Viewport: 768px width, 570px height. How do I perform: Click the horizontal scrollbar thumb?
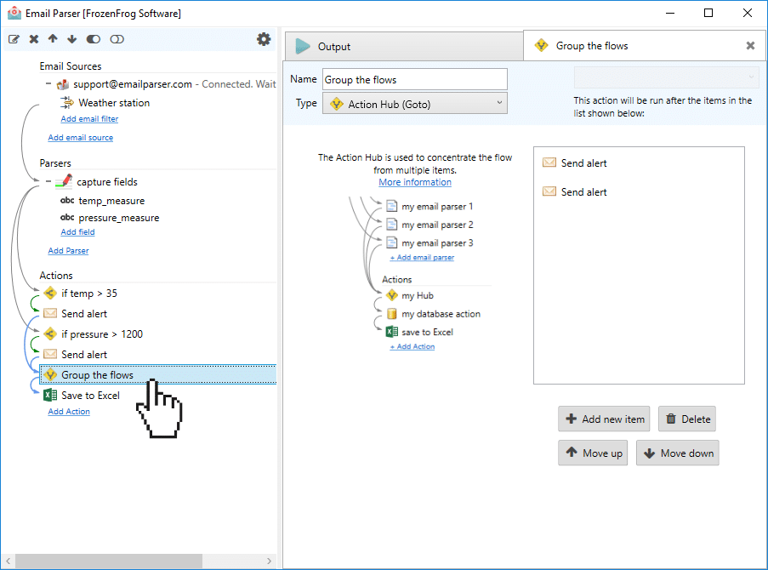pyautogui.click(x=108, y=561)
